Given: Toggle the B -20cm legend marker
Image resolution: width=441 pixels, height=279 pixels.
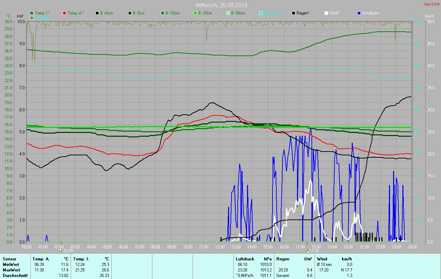Looking at the screenshot, I should (x=195, y=13).
